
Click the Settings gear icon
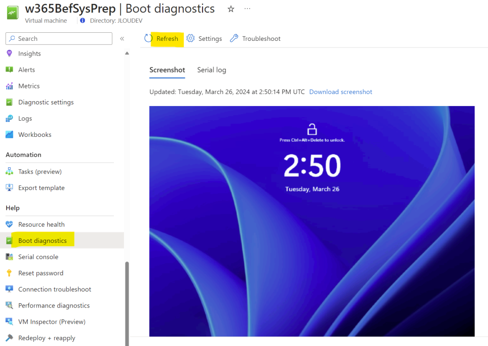(191, 38)
